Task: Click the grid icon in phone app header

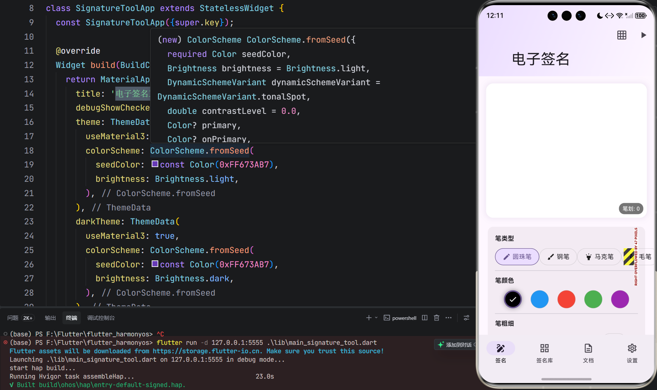Action: [622, 35]
